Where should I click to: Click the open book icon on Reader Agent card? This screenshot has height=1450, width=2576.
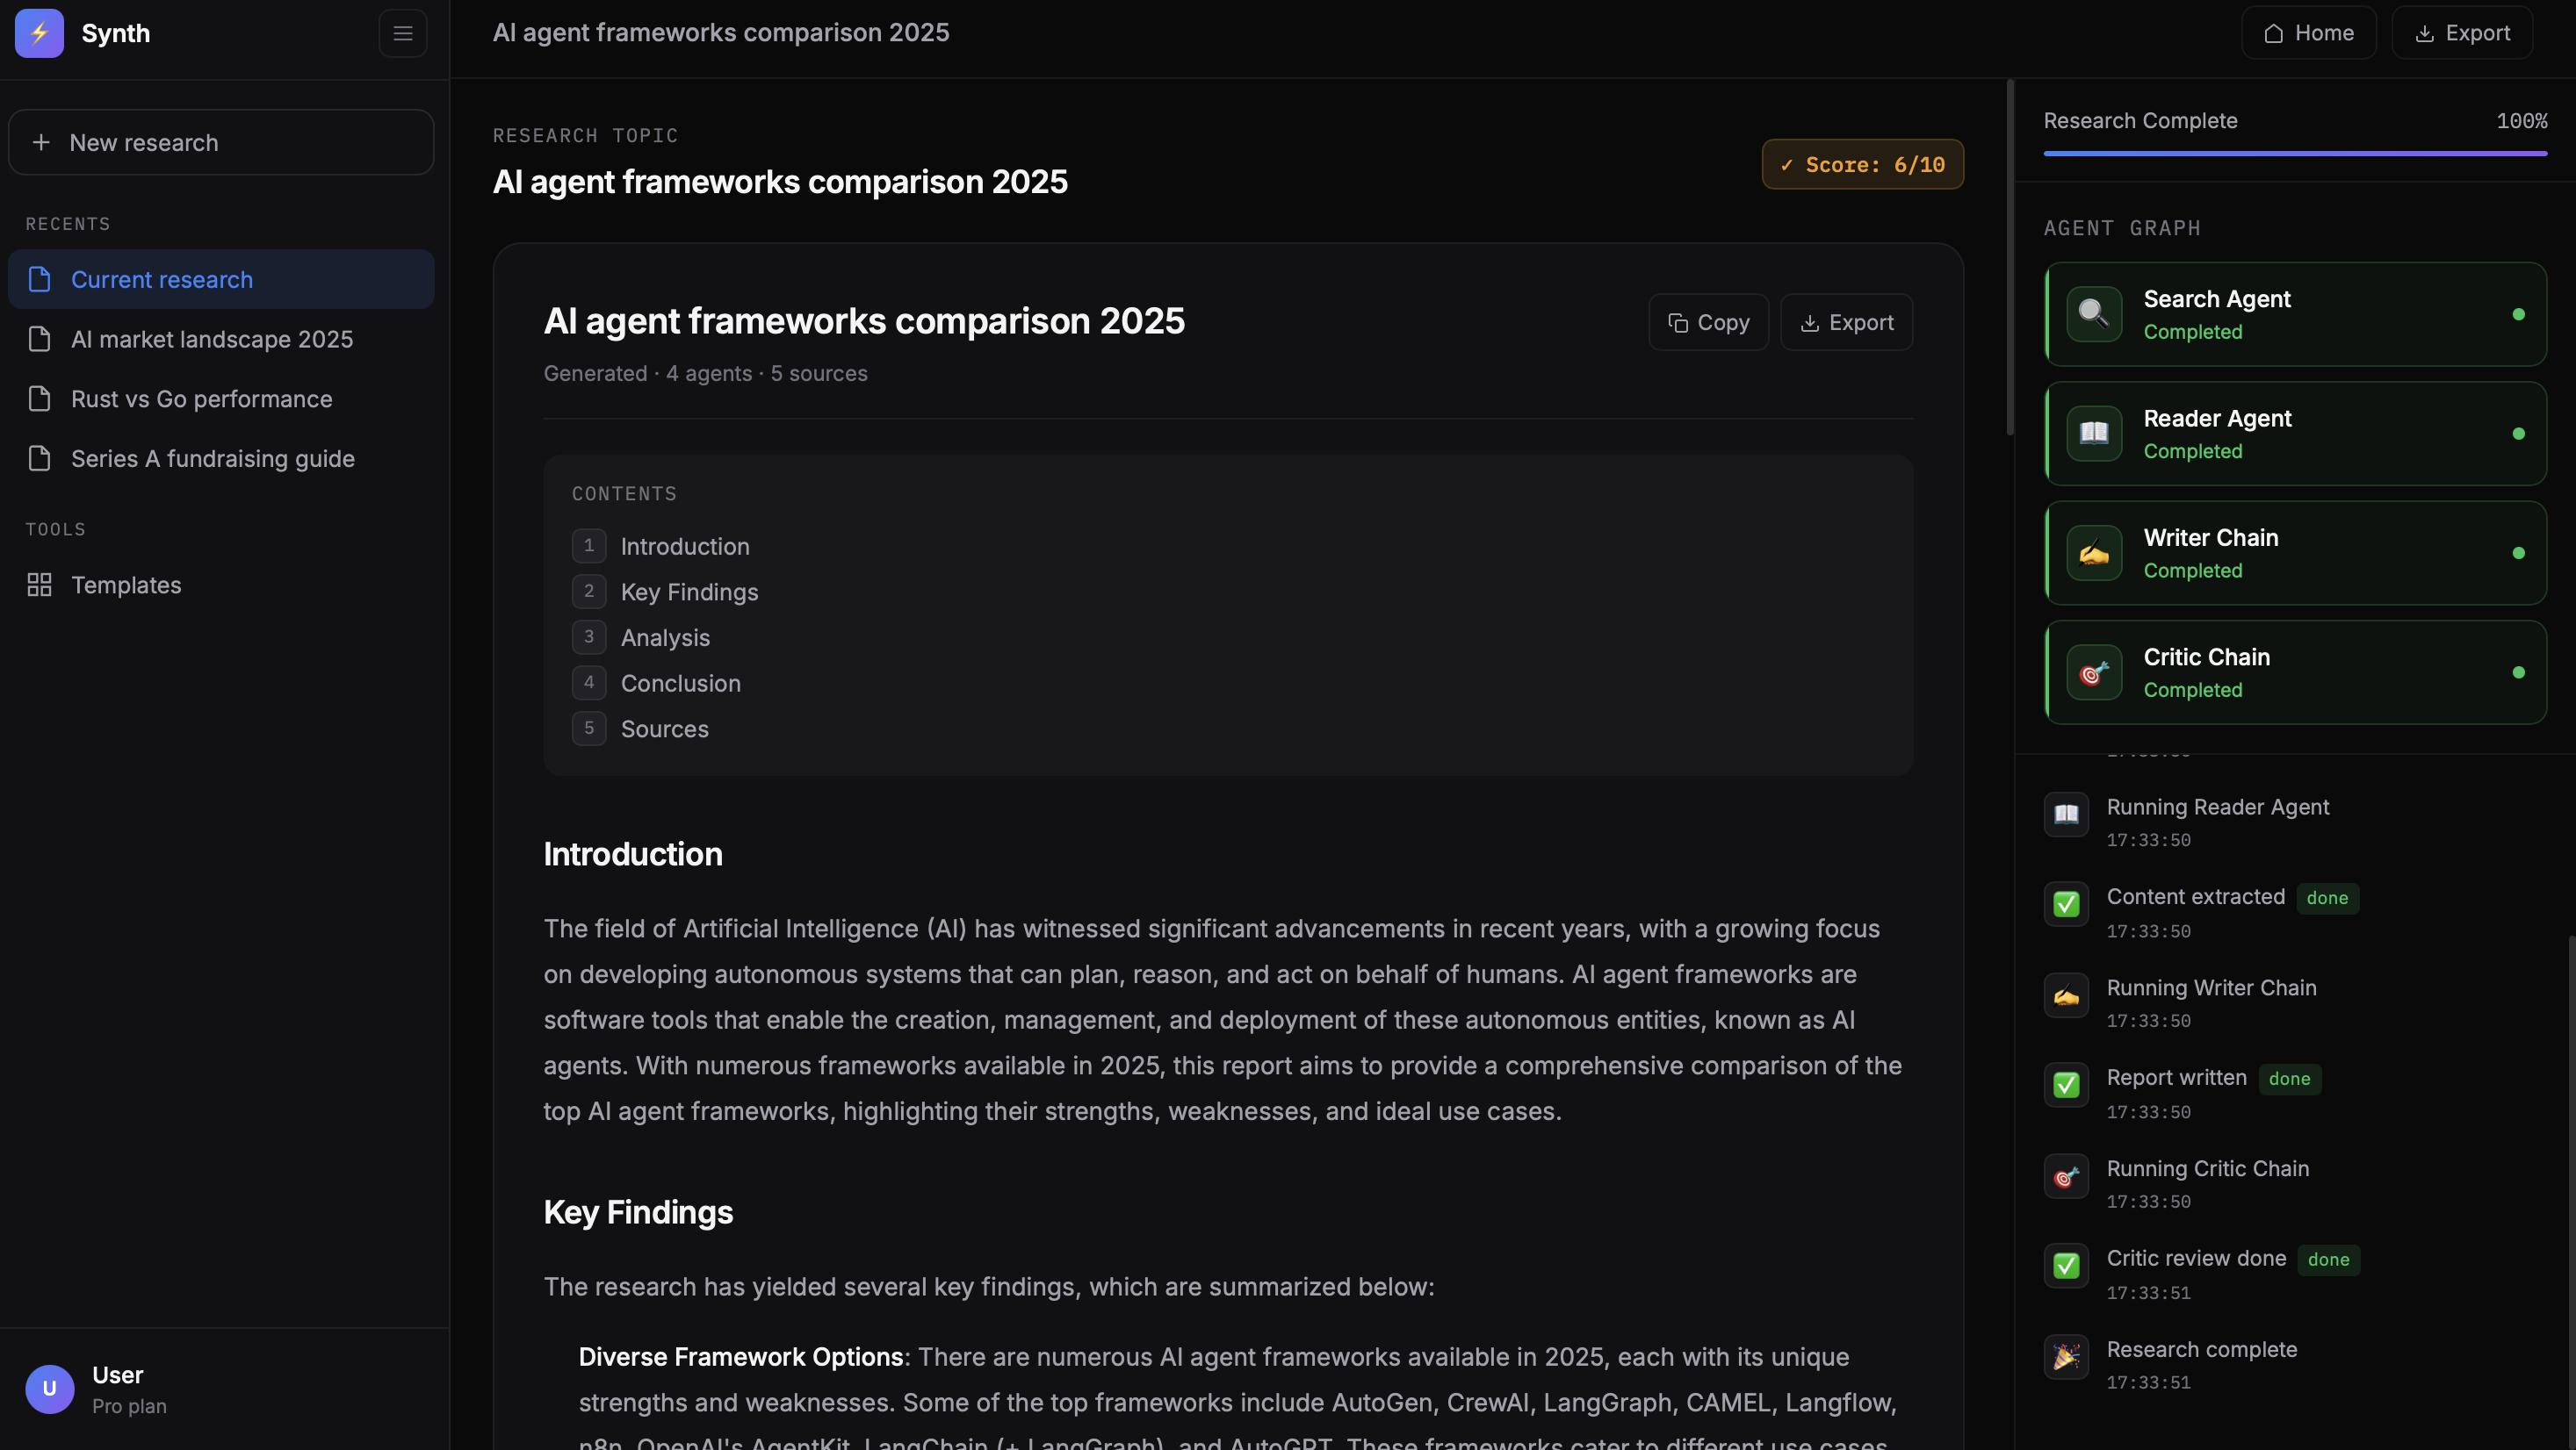[2094, 433]
